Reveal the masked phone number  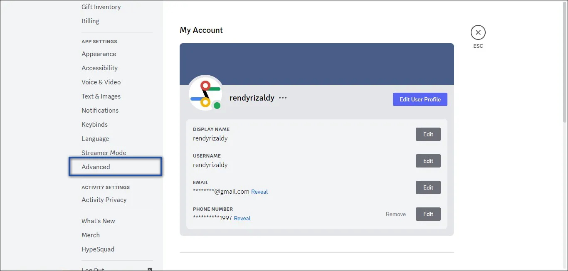point(242,218)
